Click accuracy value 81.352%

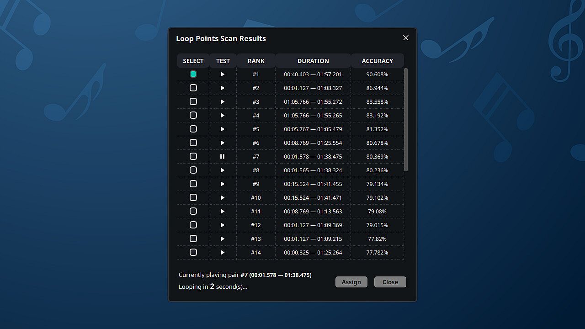point(378,129)
